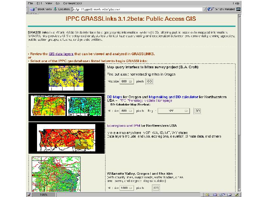Click the cyan-green Northwestern USA map thumbnail
This screenshot has width=262, height=197.
coord(84,106)
